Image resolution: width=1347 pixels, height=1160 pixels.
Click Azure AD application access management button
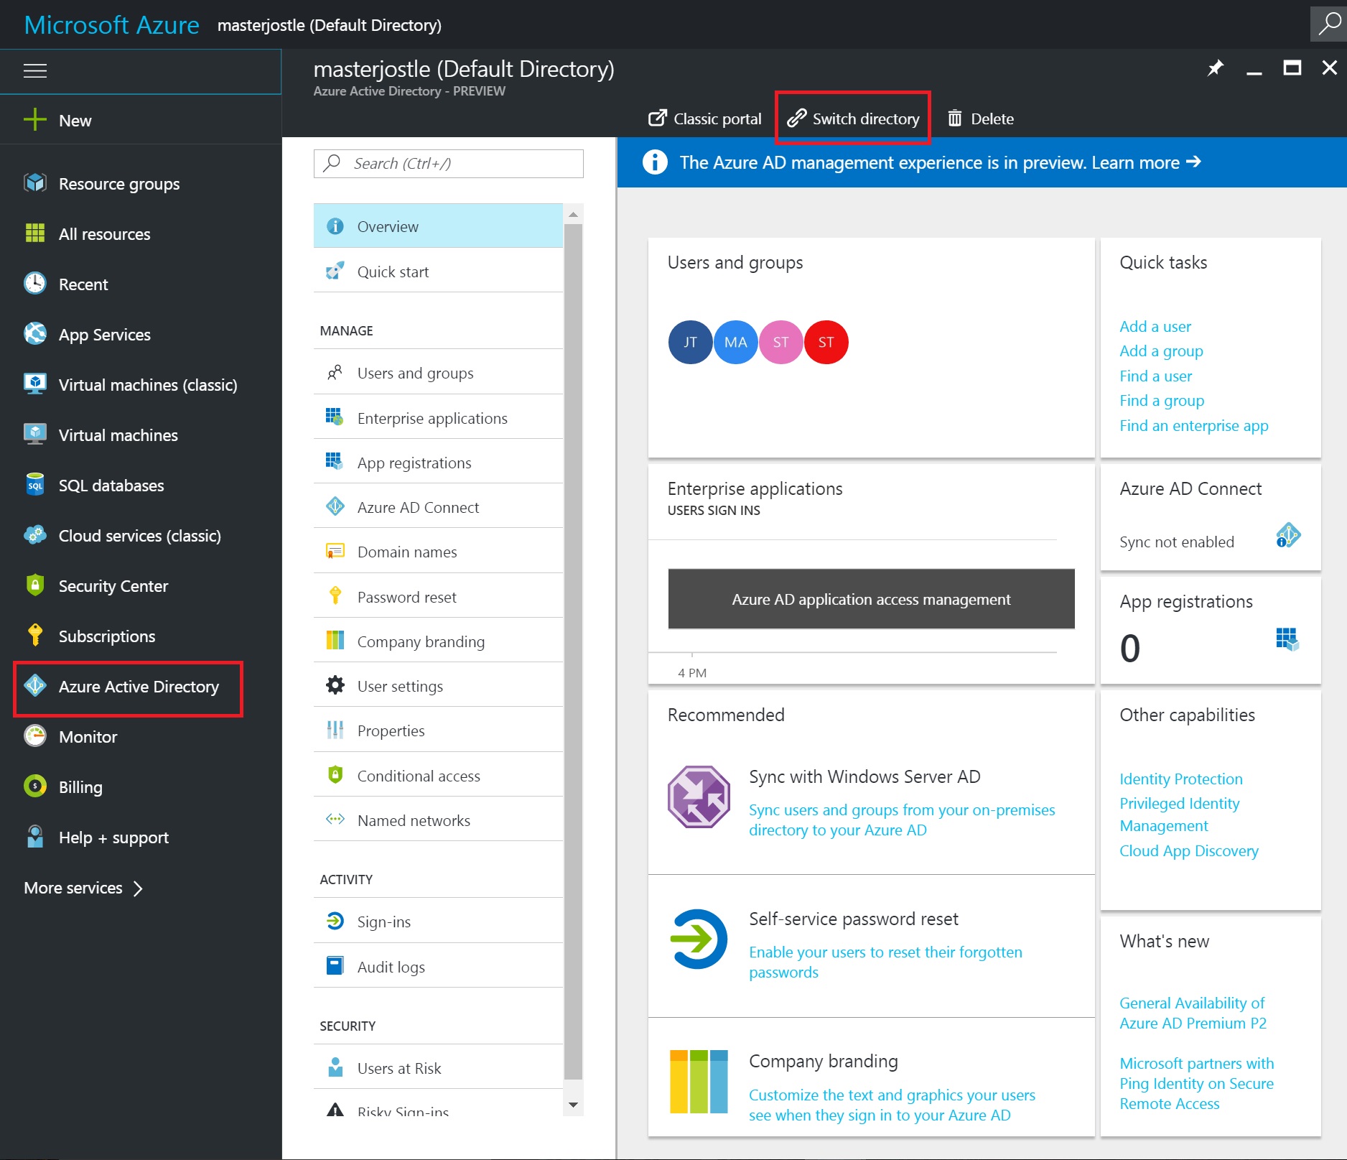point(871,599)
